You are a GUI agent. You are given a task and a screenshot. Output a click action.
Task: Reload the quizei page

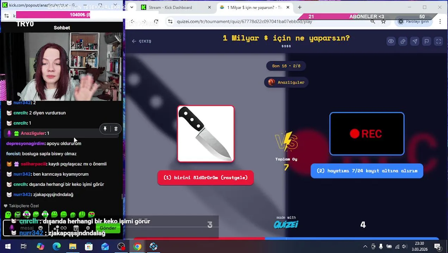click(x=156, y=21)
